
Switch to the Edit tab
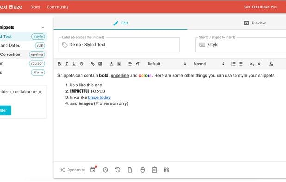click(x=121, y=23)
